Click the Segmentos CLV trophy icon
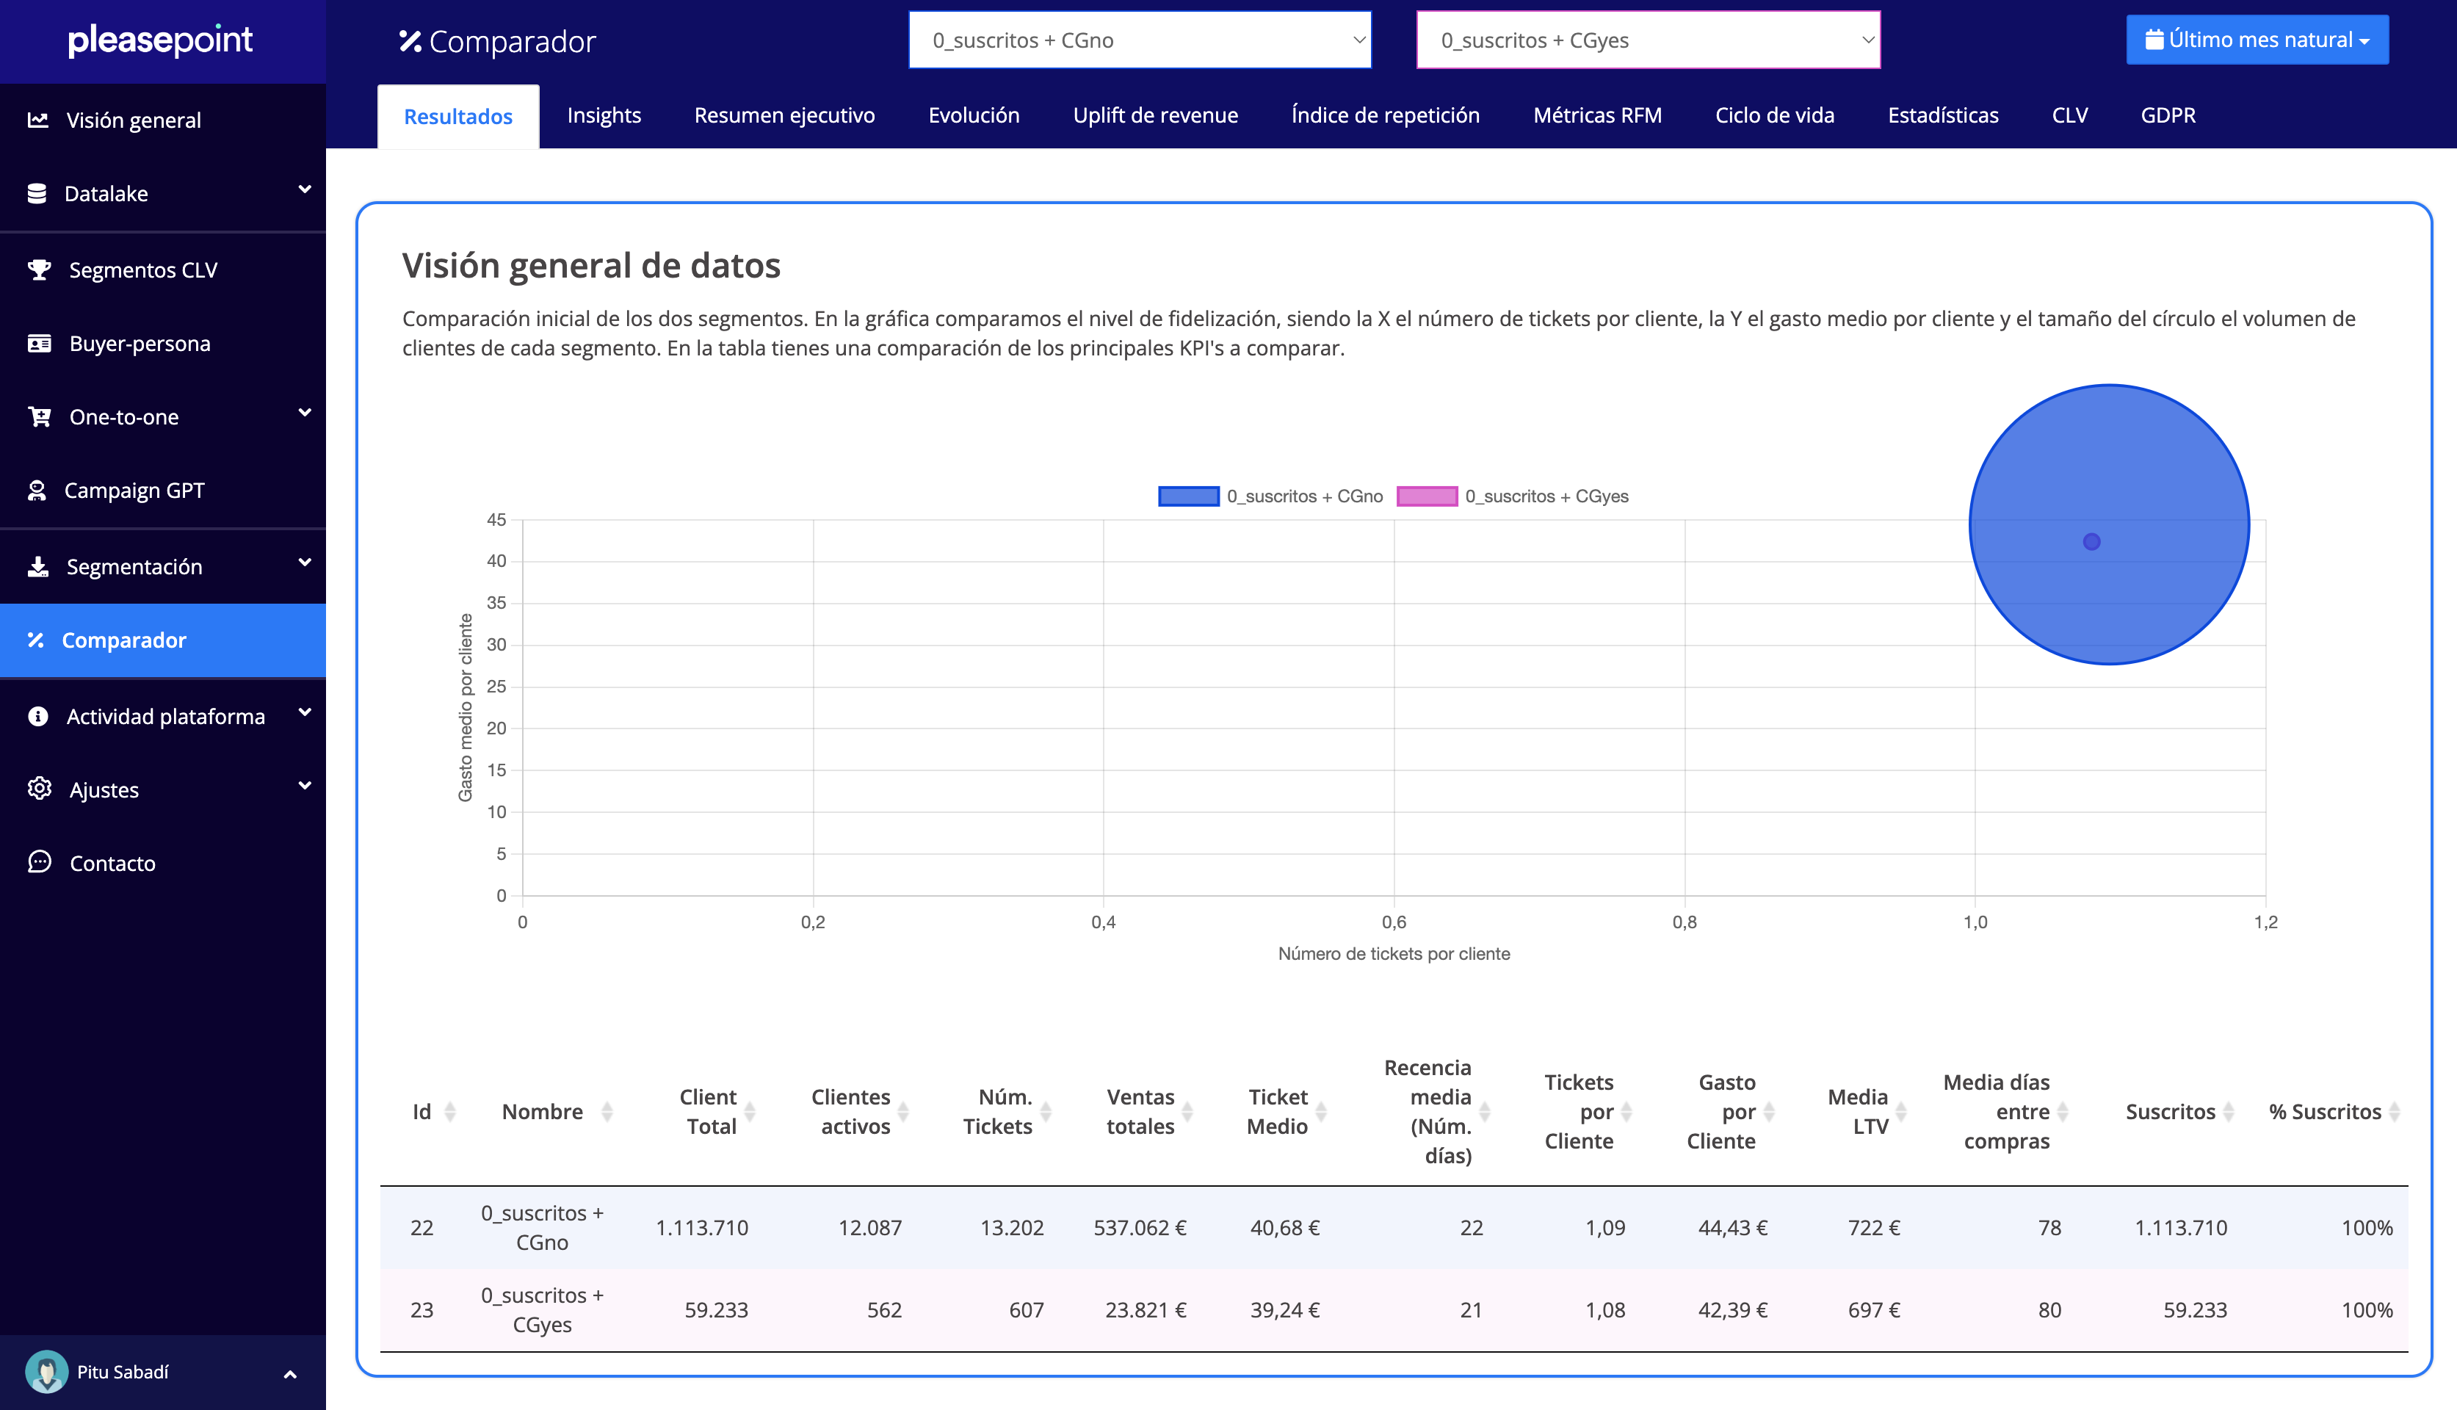Screen dimensions: 2457x1410 click(x=40, y=270)
